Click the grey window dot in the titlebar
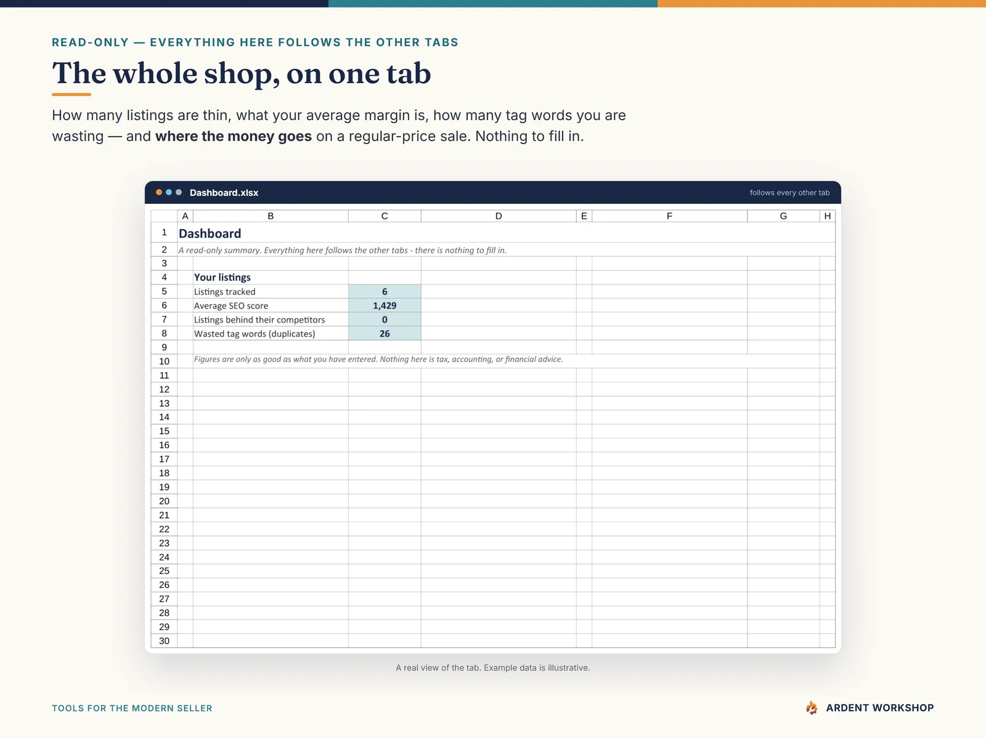 click(179, 193)
